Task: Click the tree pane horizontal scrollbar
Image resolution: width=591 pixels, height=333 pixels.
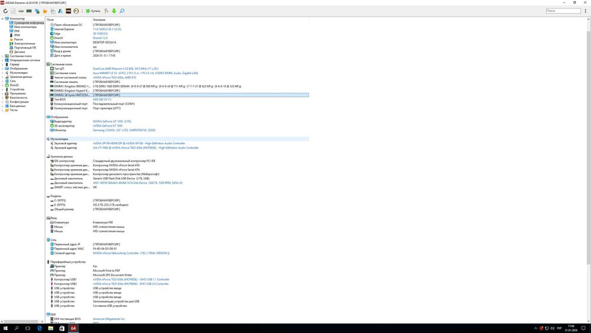Action: point(22,321)
